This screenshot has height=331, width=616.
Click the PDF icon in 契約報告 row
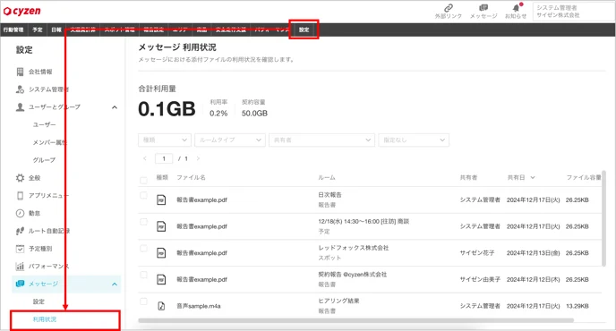161,280
